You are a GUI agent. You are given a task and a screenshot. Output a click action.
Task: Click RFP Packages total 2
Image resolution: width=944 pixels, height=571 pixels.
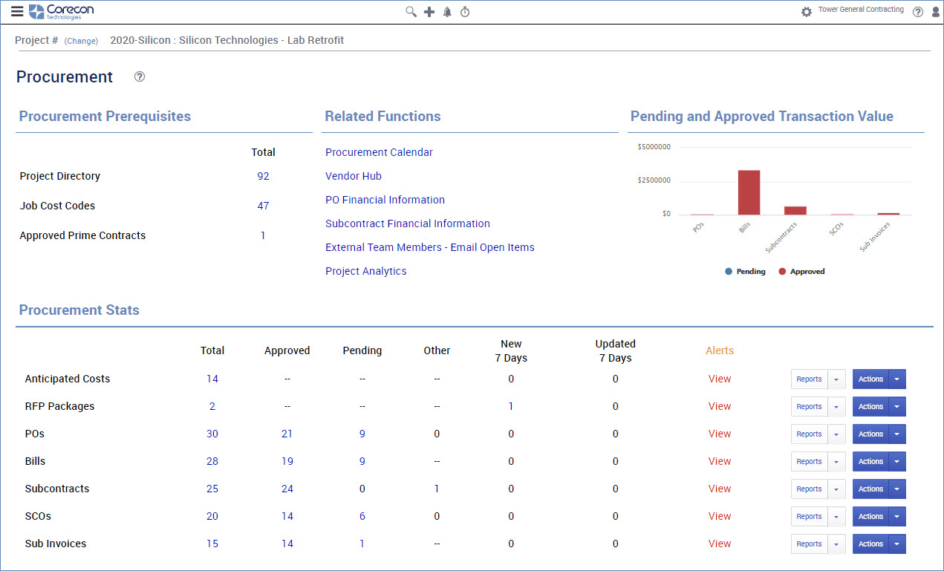point(212,406)
